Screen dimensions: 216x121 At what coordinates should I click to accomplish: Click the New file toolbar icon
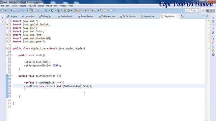coord(3,10)
